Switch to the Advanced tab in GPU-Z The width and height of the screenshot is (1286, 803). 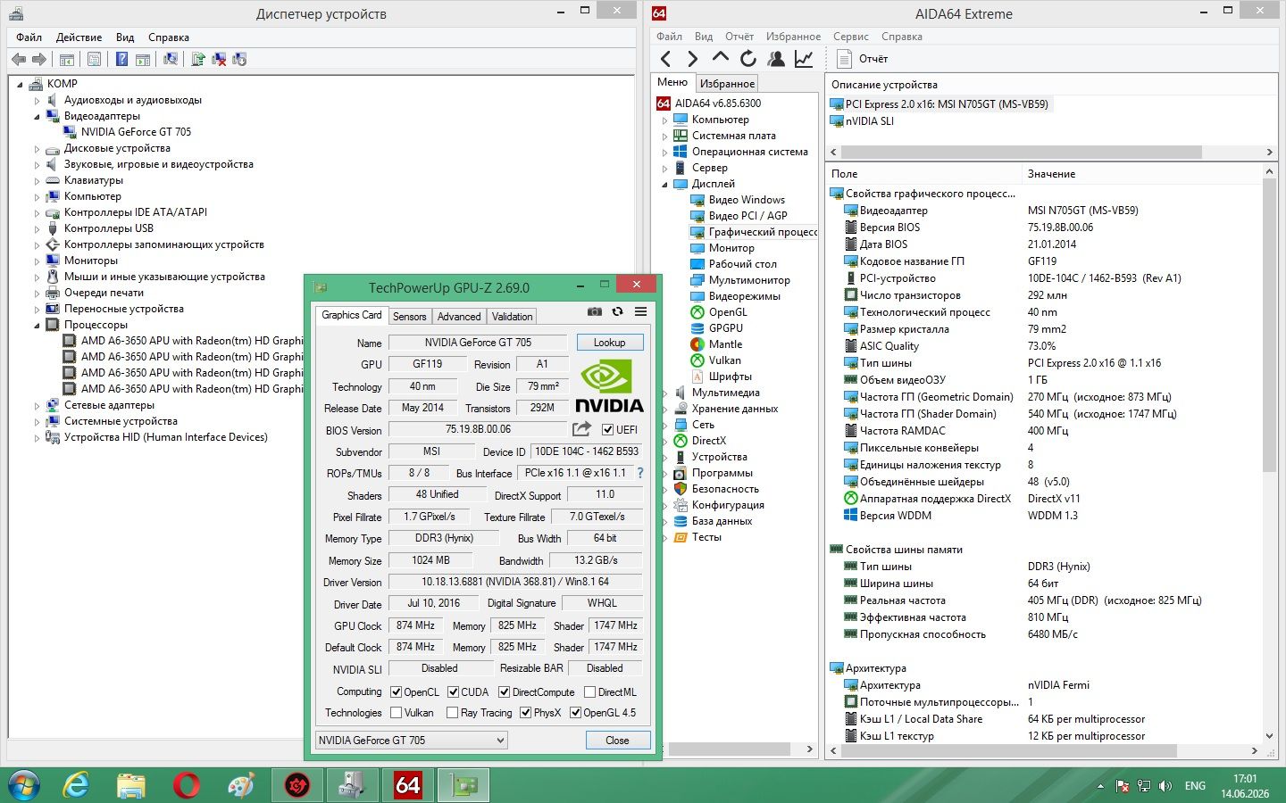(x=459, y=316)
